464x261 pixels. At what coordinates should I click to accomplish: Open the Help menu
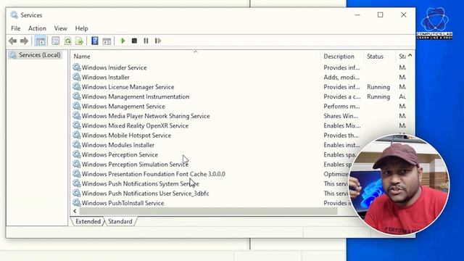coord(81,28)
